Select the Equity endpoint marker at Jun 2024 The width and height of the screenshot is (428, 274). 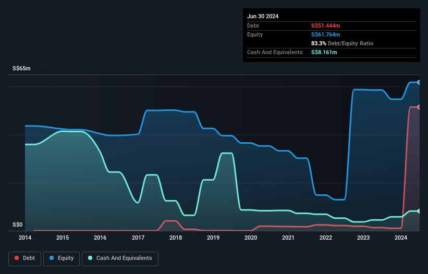pos(419,82)
